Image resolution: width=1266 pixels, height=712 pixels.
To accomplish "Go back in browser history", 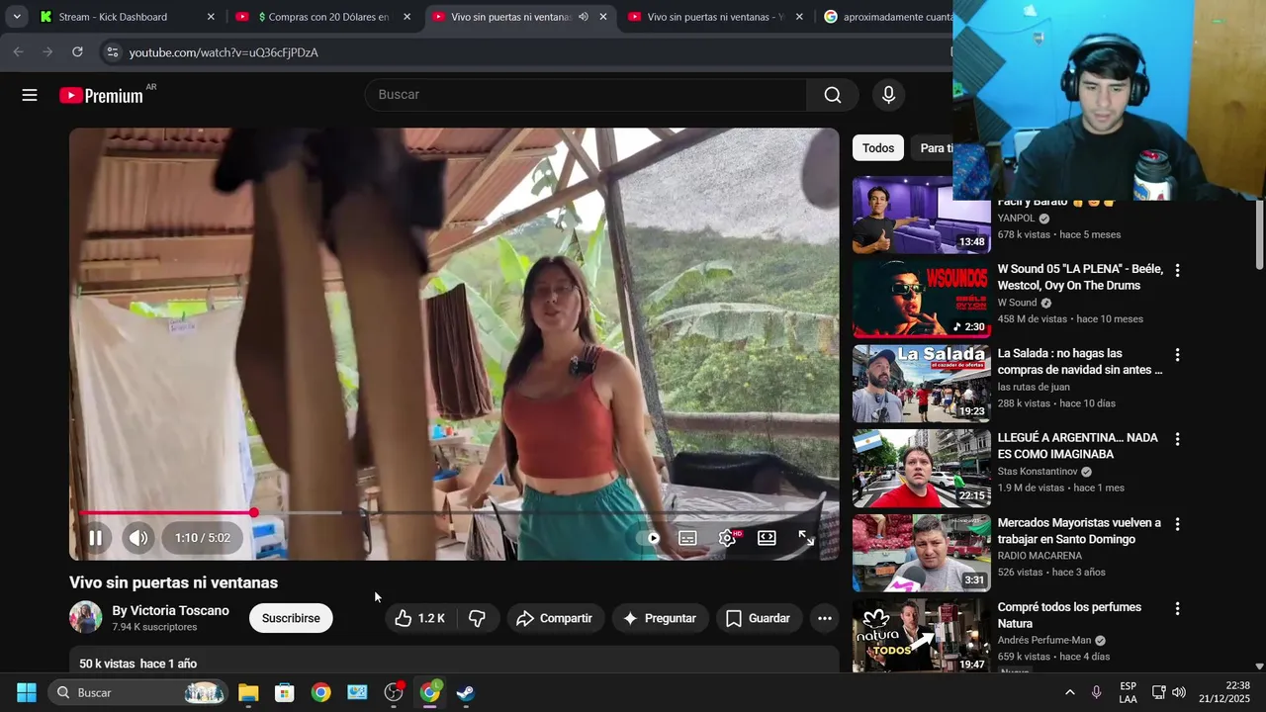I will (18, 52).
